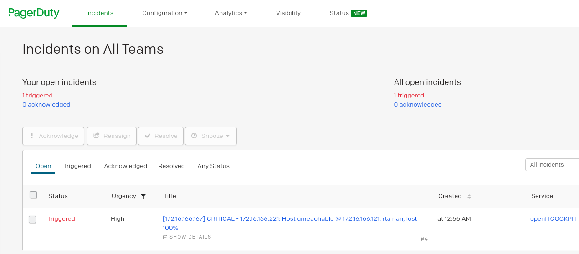Click the Resolve button

click(161, 136)
